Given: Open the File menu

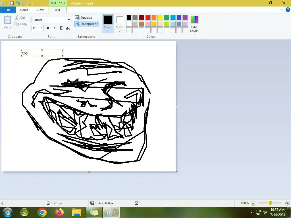Looking at the screenshot, I should 8,10.
